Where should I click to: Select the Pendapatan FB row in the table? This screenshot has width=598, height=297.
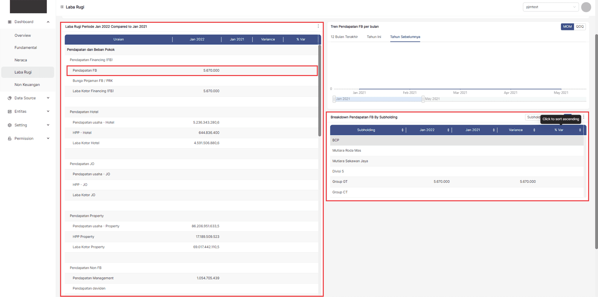pyautogui.click(x=192, y=71)
